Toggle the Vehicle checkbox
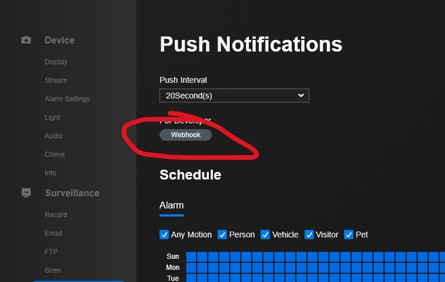This screenshot has width=445, height=282. 265,235
